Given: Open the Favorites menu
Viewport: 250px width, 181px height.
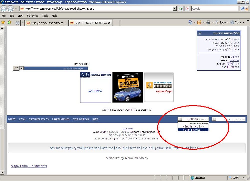Looking at the screenshot, I should click(32, 16).
